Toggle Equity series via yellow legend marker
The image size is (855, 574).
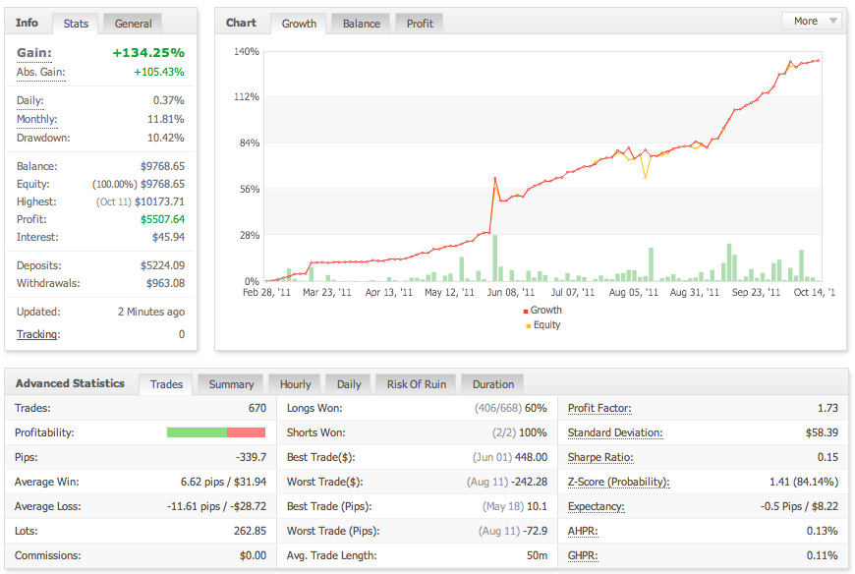(x=529, y=326)
